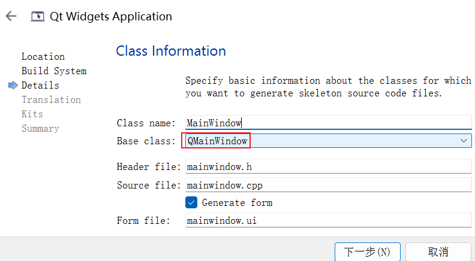
Task: Click the Header file field mainwindow.h
Action: [329, 166]
